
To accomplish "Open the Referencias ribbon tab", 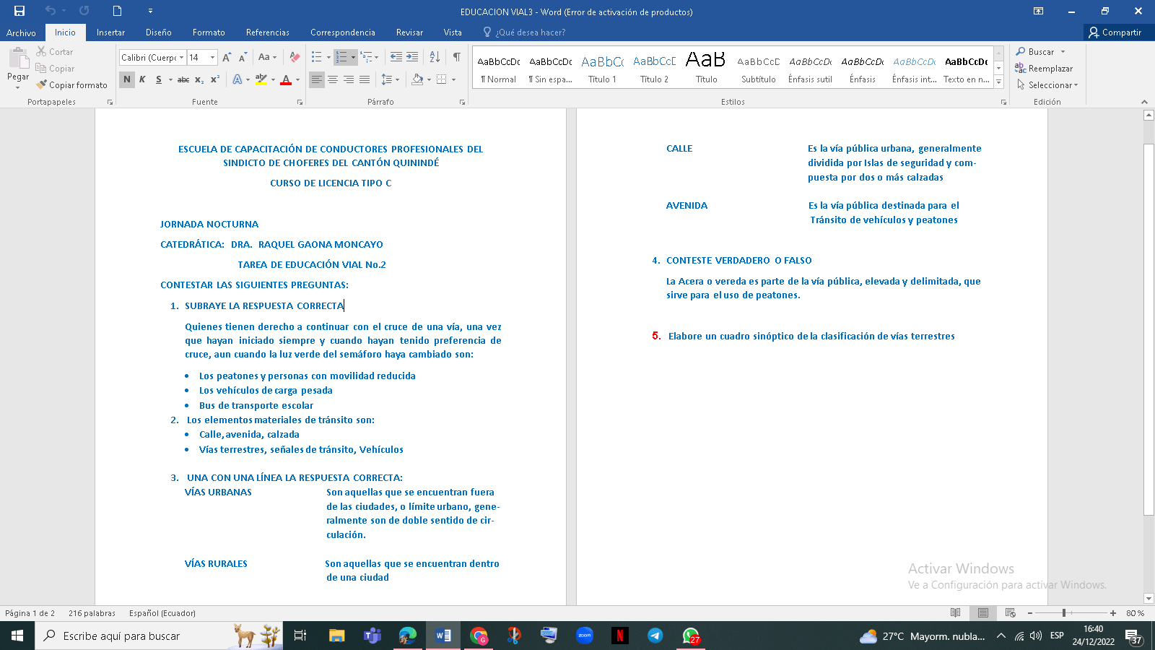I will (x=267, y=32).
